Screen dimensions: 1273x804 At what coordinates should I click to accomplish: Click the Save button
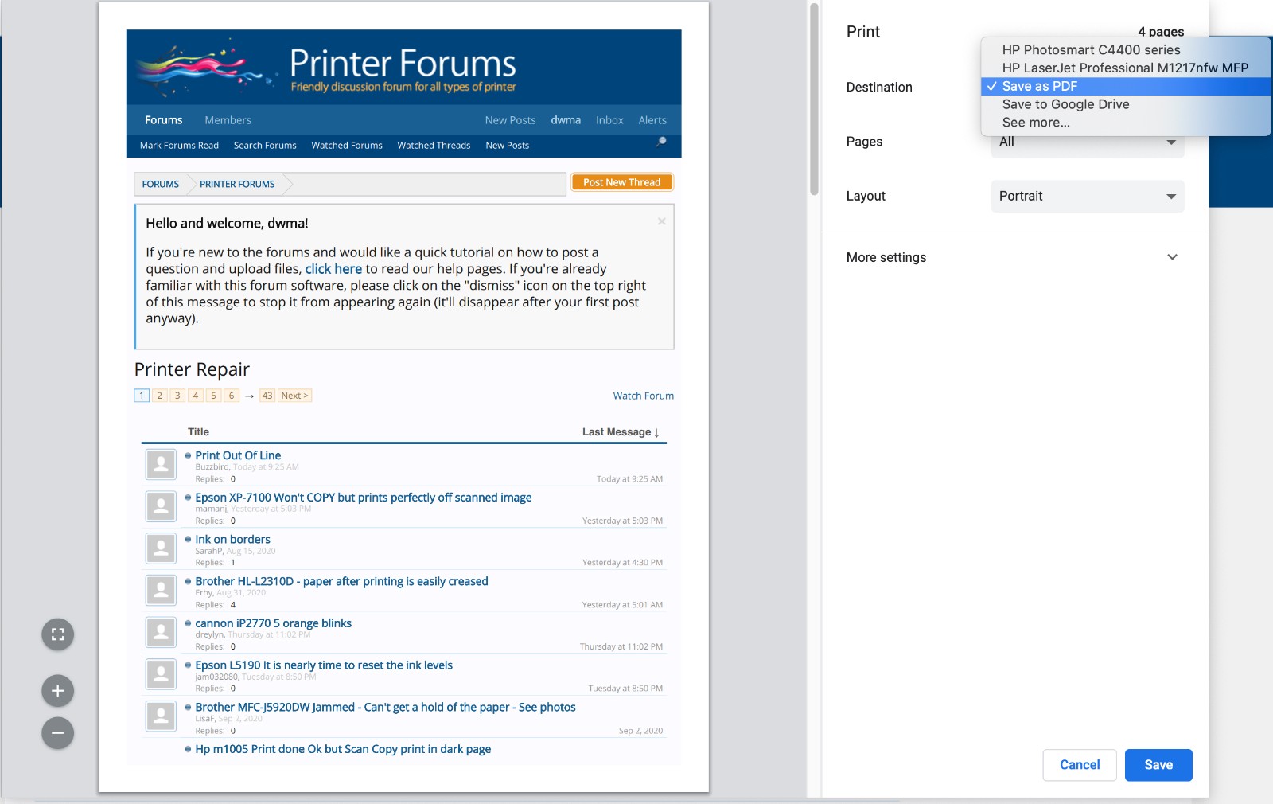tap(1158, 765)
